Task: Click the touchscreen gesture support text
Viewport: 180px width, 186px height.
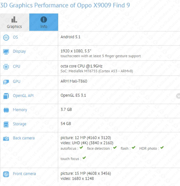Action: pos(101,56)
